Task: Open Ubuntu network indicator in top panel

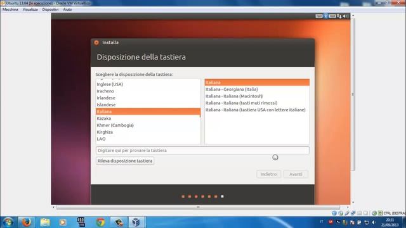Action: 339,16
